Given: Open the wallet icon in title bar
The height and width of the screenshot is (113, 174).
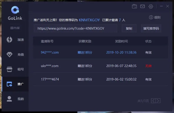Looking at the screenshot, I should tap(134, 6).
